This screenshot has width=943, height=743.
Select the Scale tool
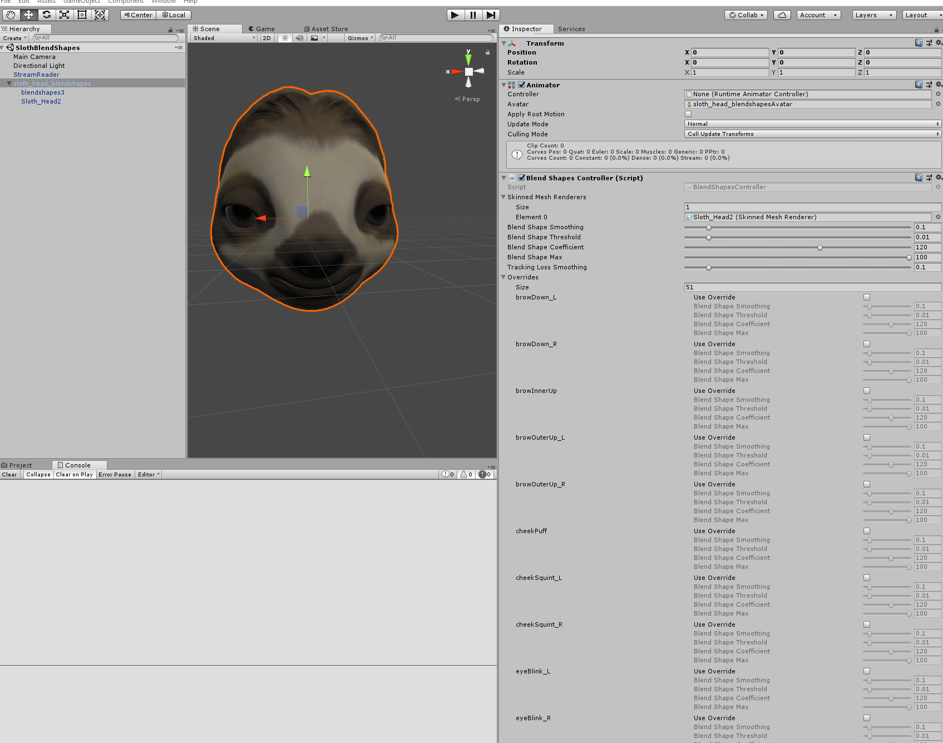[65, 15]
